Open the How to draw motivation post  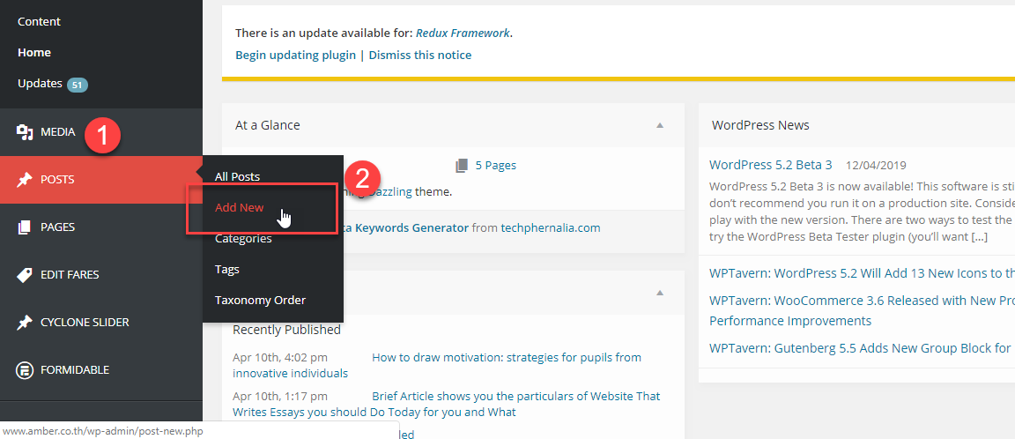[437, 365]
